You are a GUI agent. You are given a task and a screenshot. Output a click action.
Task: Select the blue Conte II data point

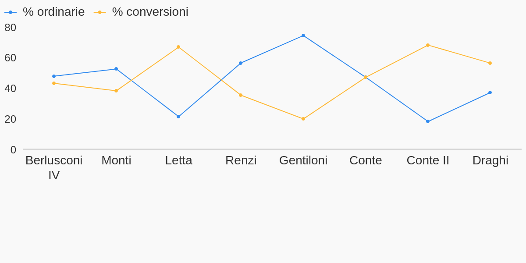[x=428, y=121]
